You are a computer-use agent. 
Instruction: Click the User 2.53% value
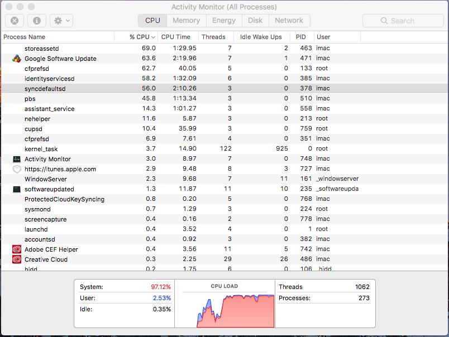[x=162, y=298]
